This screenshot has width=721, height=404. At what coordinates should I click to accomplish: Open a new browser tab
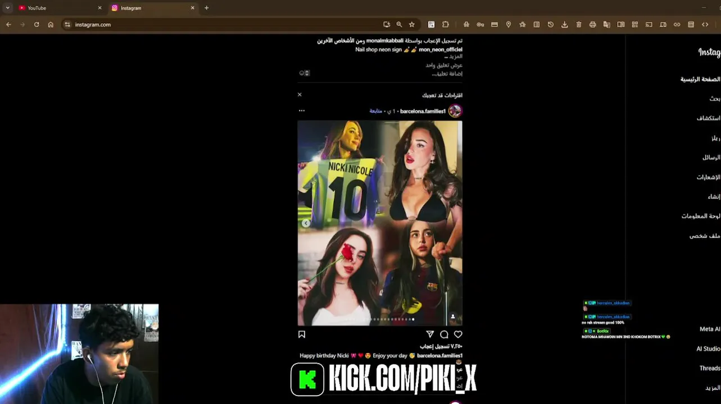click(x=206, y=8)
